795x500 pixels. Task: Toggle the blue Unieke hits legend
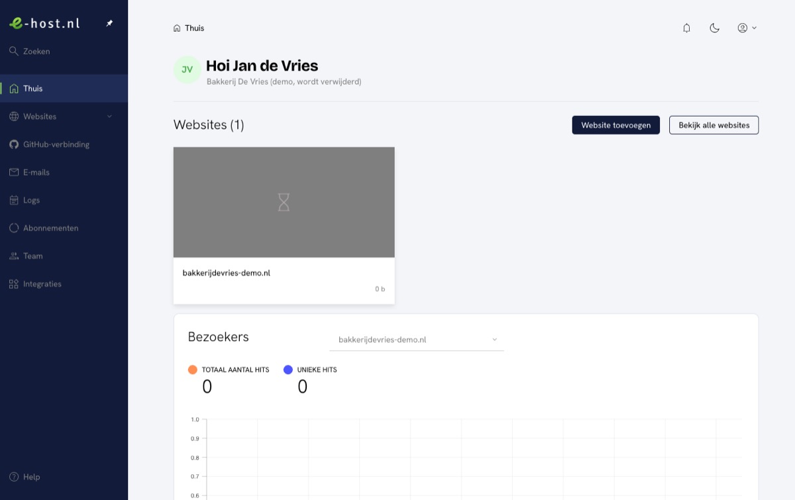click(x=310, y=370)
